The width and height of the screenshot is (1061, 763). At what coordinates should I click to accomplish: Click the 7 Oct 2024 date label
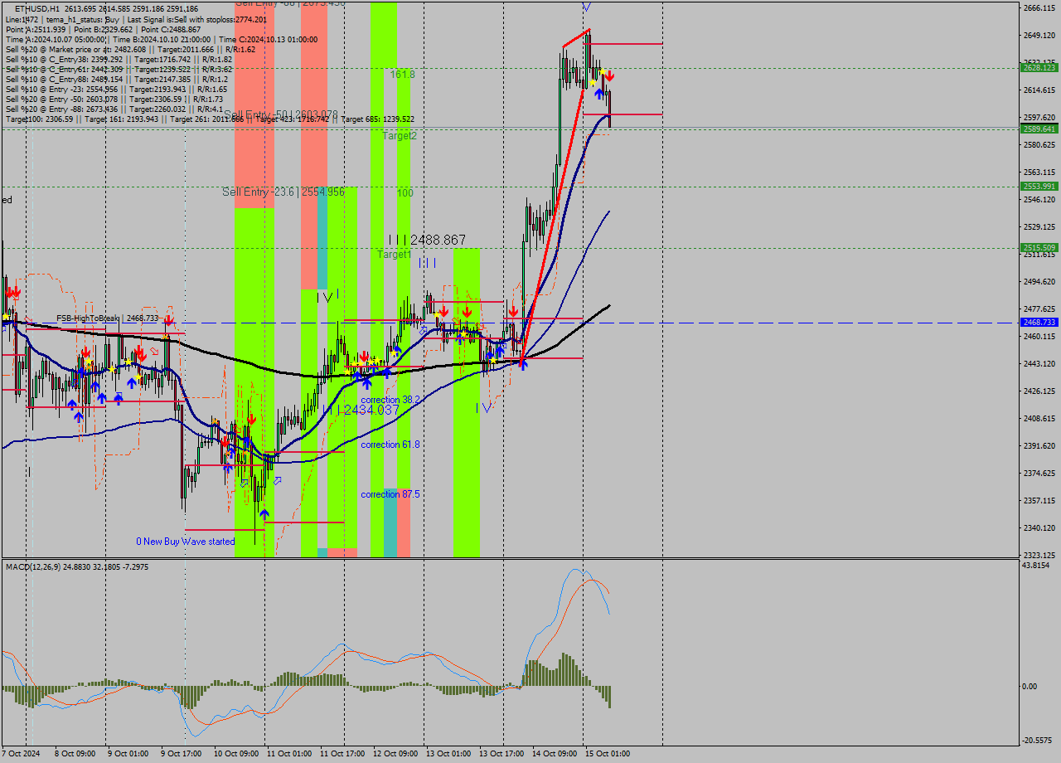point(21,754)
